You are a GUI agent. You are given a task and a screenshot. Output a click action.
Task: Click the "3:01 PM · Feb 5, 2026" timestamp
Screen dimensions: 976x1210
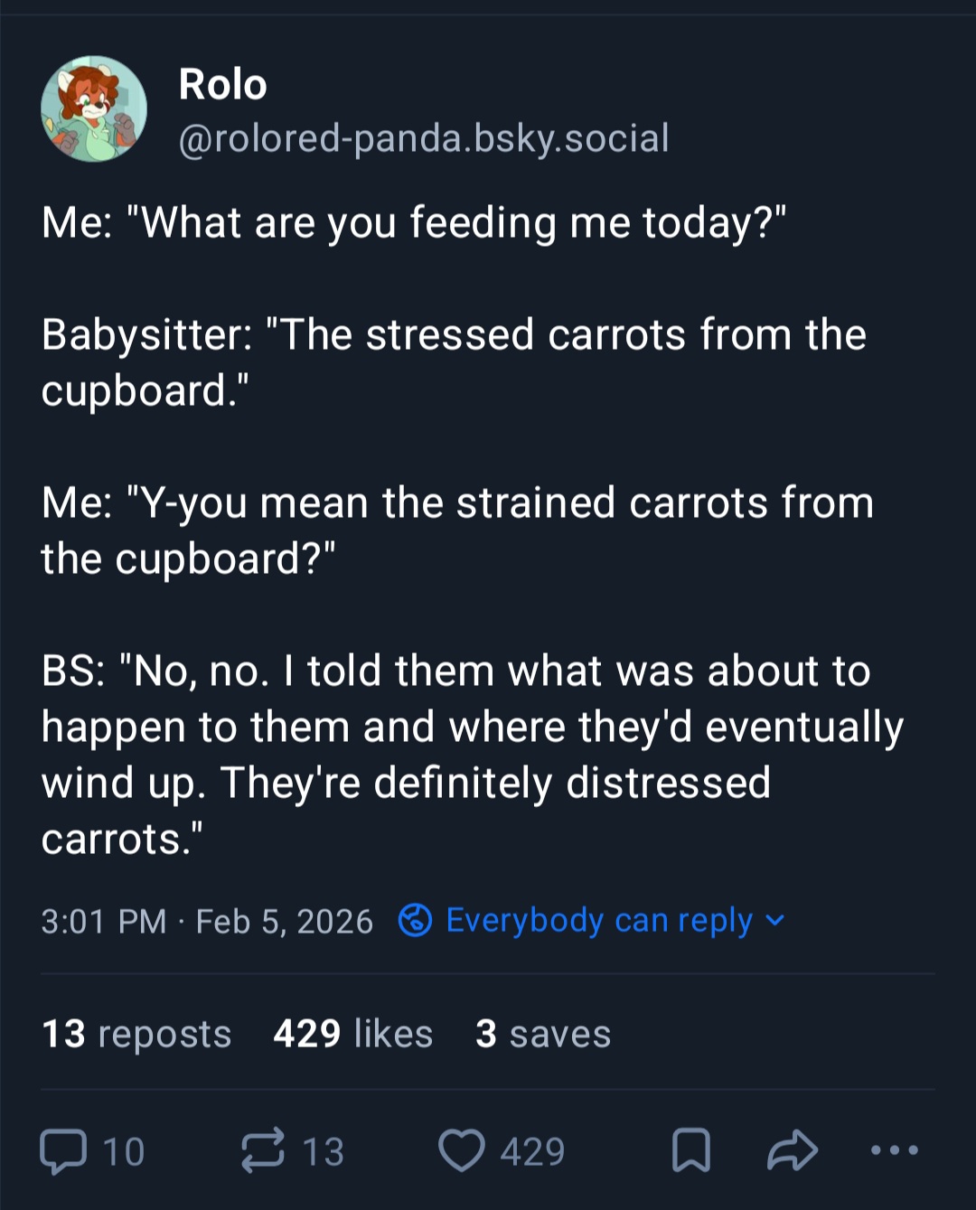click(207, 922)
